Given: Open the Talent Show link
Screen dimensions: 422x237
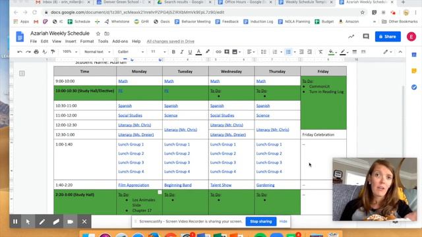Looking at the screenshot, I should pos(221,185).
